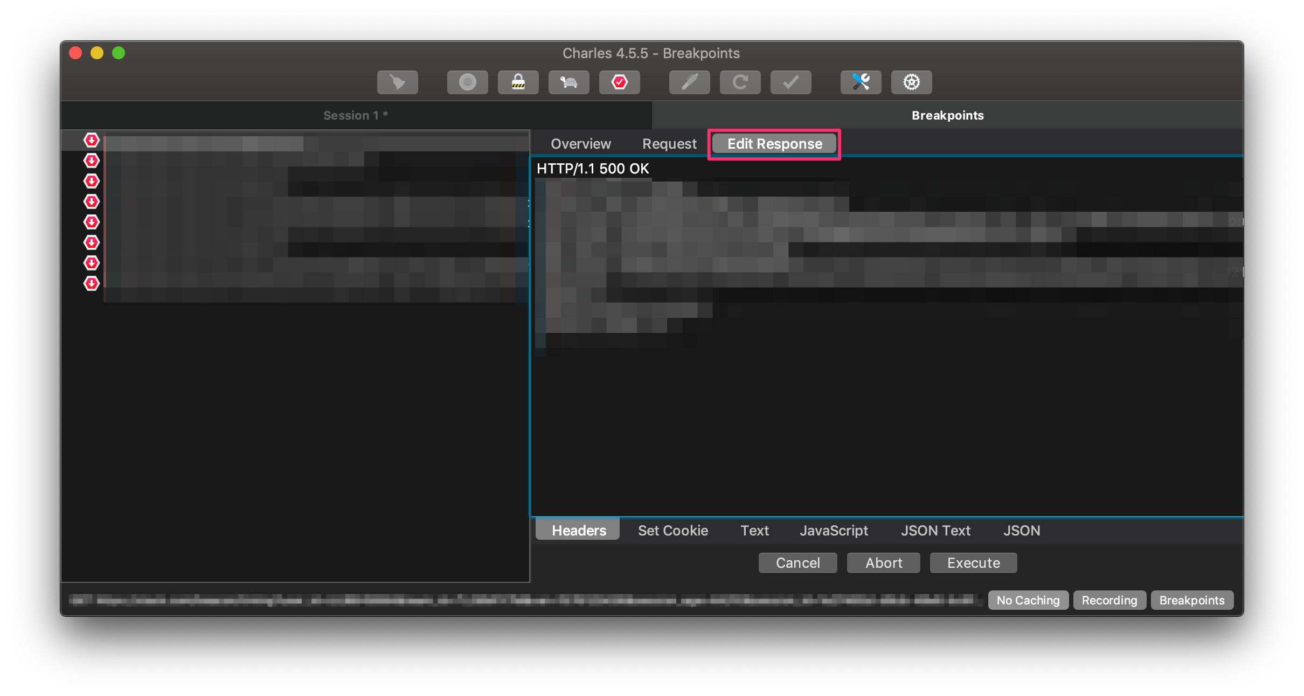Switch to the Breakpoints top tab
Image resolution: width=1304 pixels, height=696 pixels.
click(x=947, y=115)
